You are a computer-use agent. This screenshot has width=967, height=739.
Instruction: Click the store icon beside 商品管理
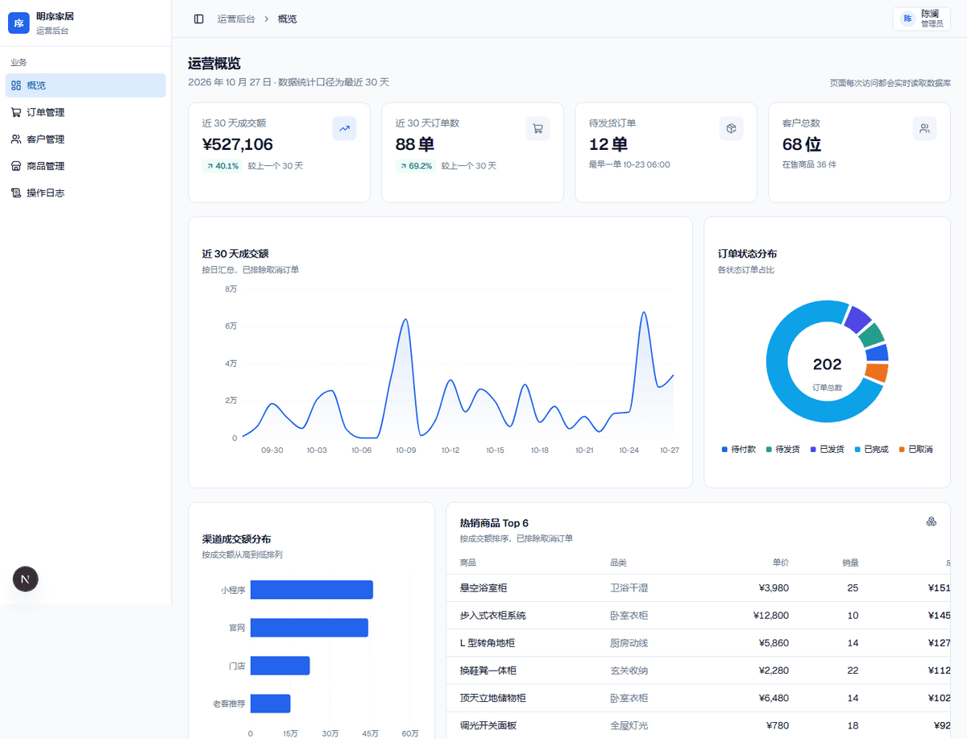click(x=16, y=166)
